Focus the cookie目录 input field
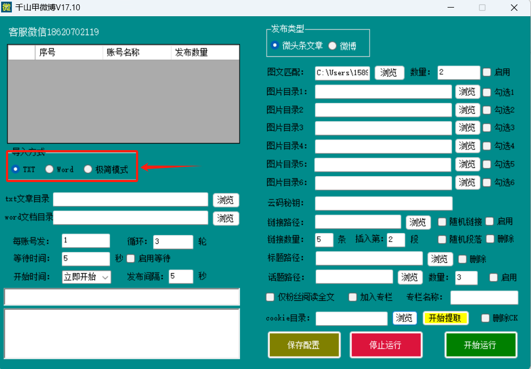The image size is (531, 369). (x=352, y=319)
